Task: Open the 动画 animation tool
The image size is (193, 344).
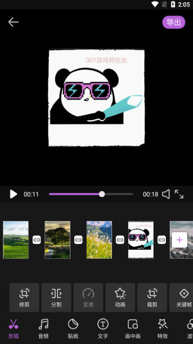Action: (x=120, y=297)
